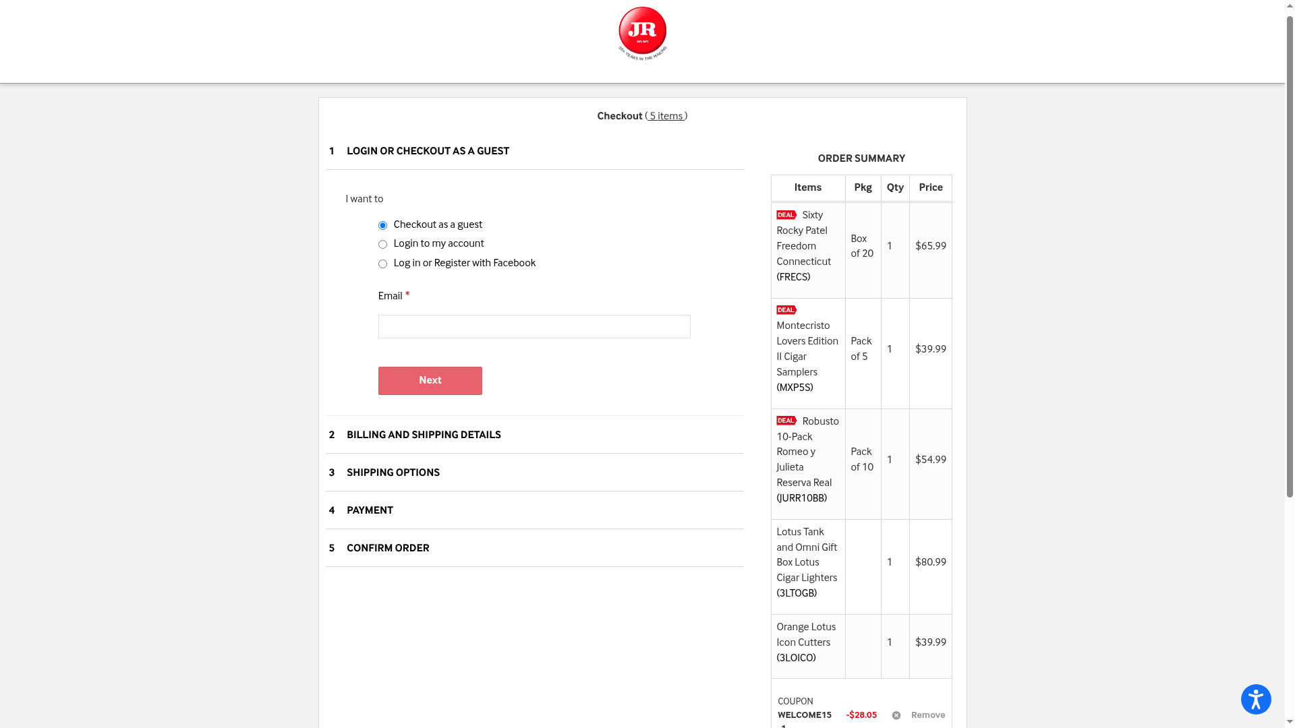Remove the WELCOME15 coupon

pos(927,715)
